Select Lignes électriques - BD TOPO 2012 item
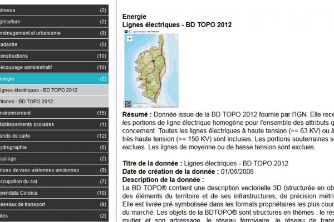Image resolution: width=334 pixels, height=222 pixels. pyautogui.click(x=54, y=90)
